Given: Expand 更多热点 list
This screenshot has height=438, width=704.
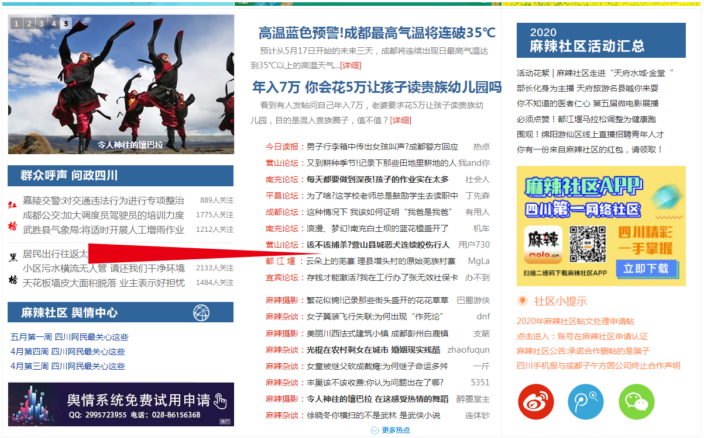Looking at the screenshot, I should (x=396, y=430).
